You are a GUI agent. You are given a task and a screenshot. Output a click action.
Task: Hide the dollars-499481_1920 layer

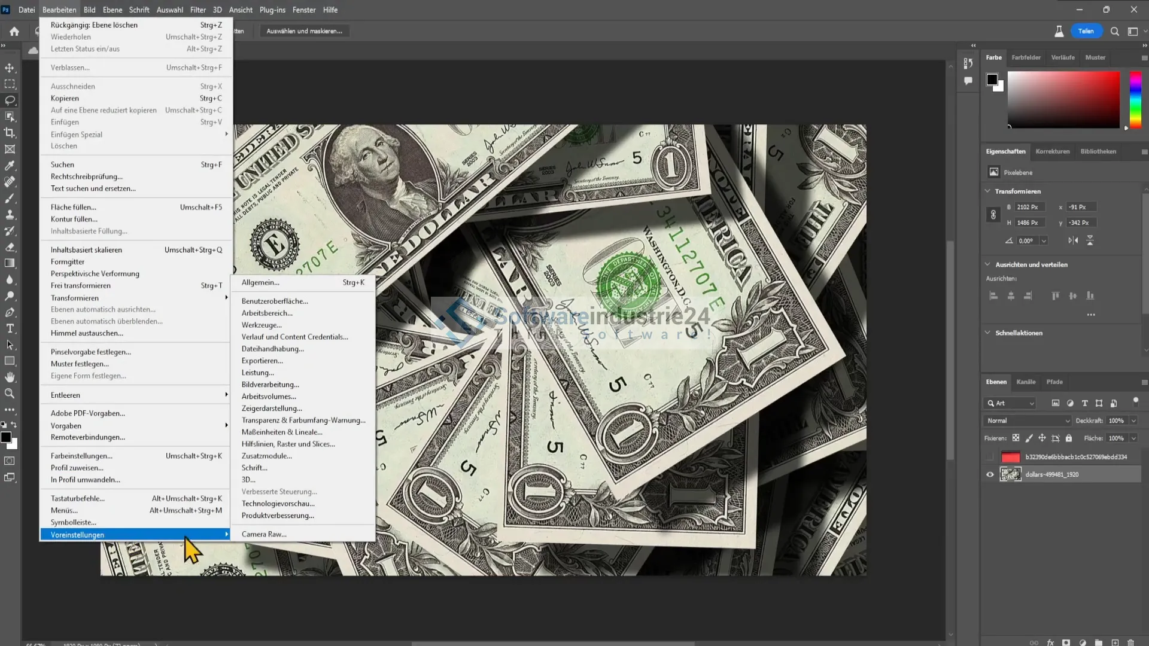[x=990, y=474]
